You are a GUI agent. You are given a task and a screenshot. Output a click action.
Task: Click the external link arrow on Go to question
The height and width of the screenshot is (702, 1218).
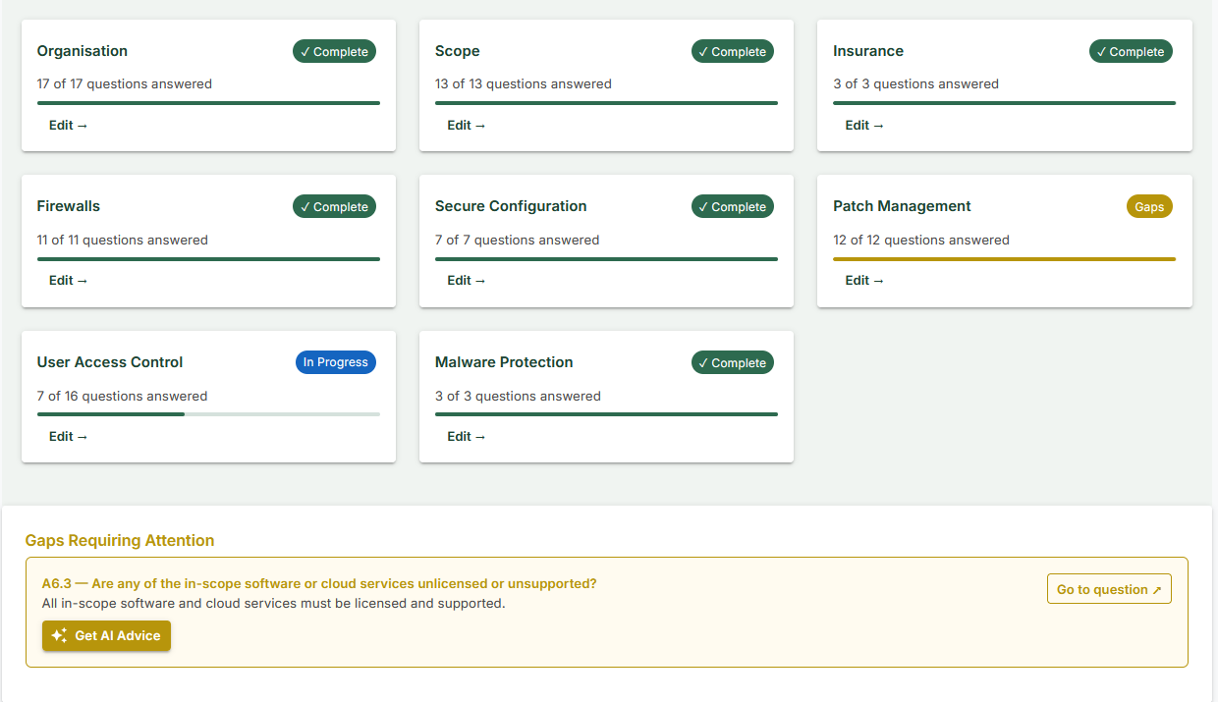pyautogui.click(x=1157, y=588)
